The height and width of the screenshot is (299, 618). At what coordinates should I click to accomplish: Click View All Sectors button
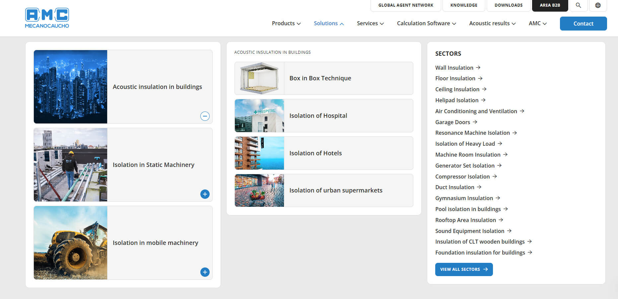(x=464, y=269)
